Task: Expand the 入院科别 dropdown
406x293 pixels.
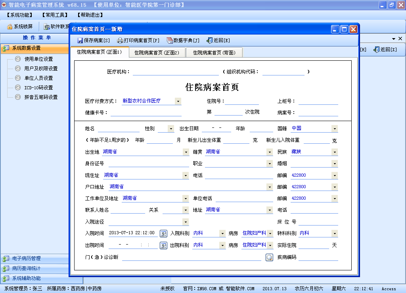Action: coord(222,233)
